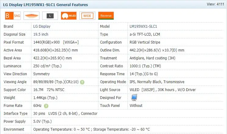Screen dimensions: 227x134
Task: Click 'RGB Vertical Stripe' configuration value
Action: (x=145, y=42)
